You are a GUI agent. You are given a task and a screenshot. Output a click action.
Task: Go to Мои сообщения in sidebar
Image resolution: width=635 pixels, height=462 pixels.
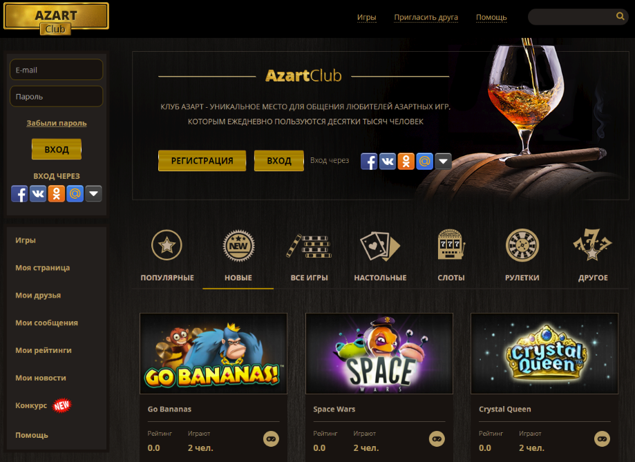(x=46, y=323)
